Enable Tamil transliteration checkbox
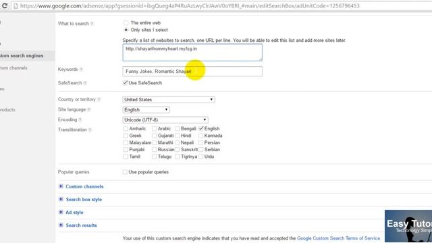432x243 pixels. pyautogui.click(x=126, y=157)
